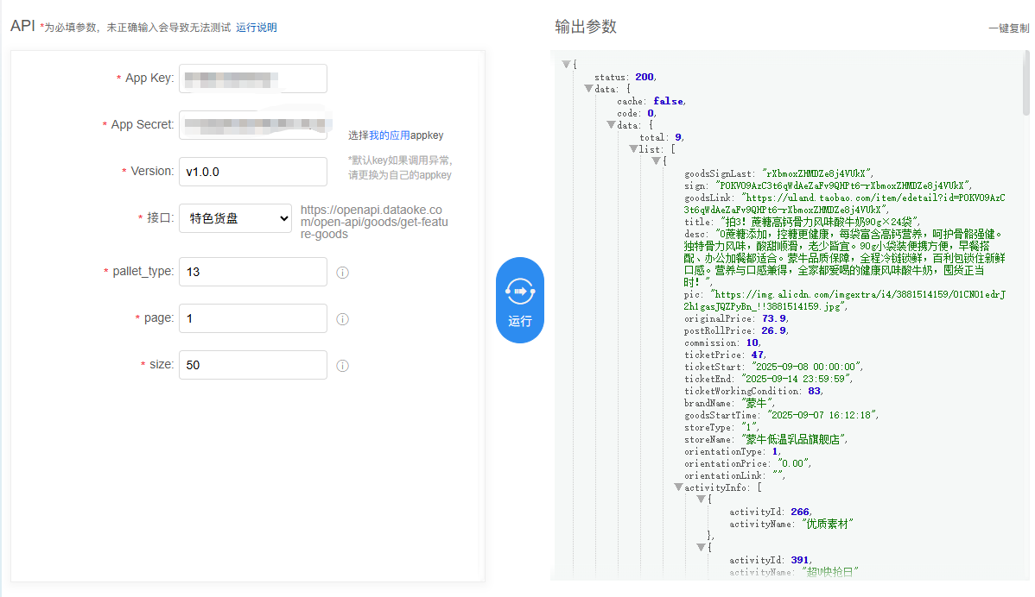The height and width of the screenshot is (597, 1035).
Task: Click 一键复制 to copy output
Action: (x=1008, y=28)
